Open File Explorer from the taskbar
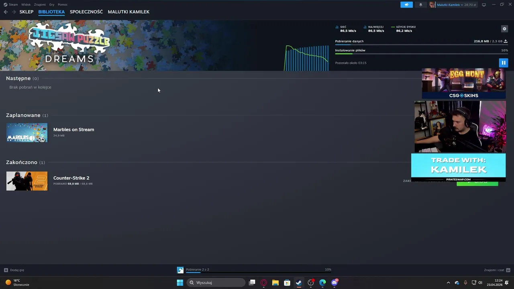The height and width of the screenshot is (289, 514). [x=275, y=283]
